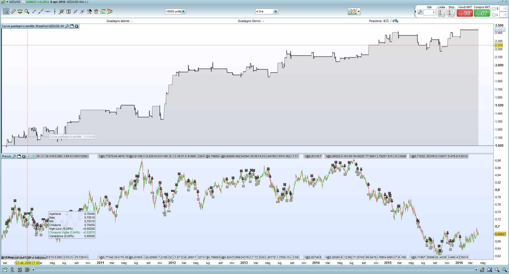Image resolution: width=509 pixels, height=274 pixels.
Task: Click scroll right arrow of bottom scrollbar
Action: 476,270
